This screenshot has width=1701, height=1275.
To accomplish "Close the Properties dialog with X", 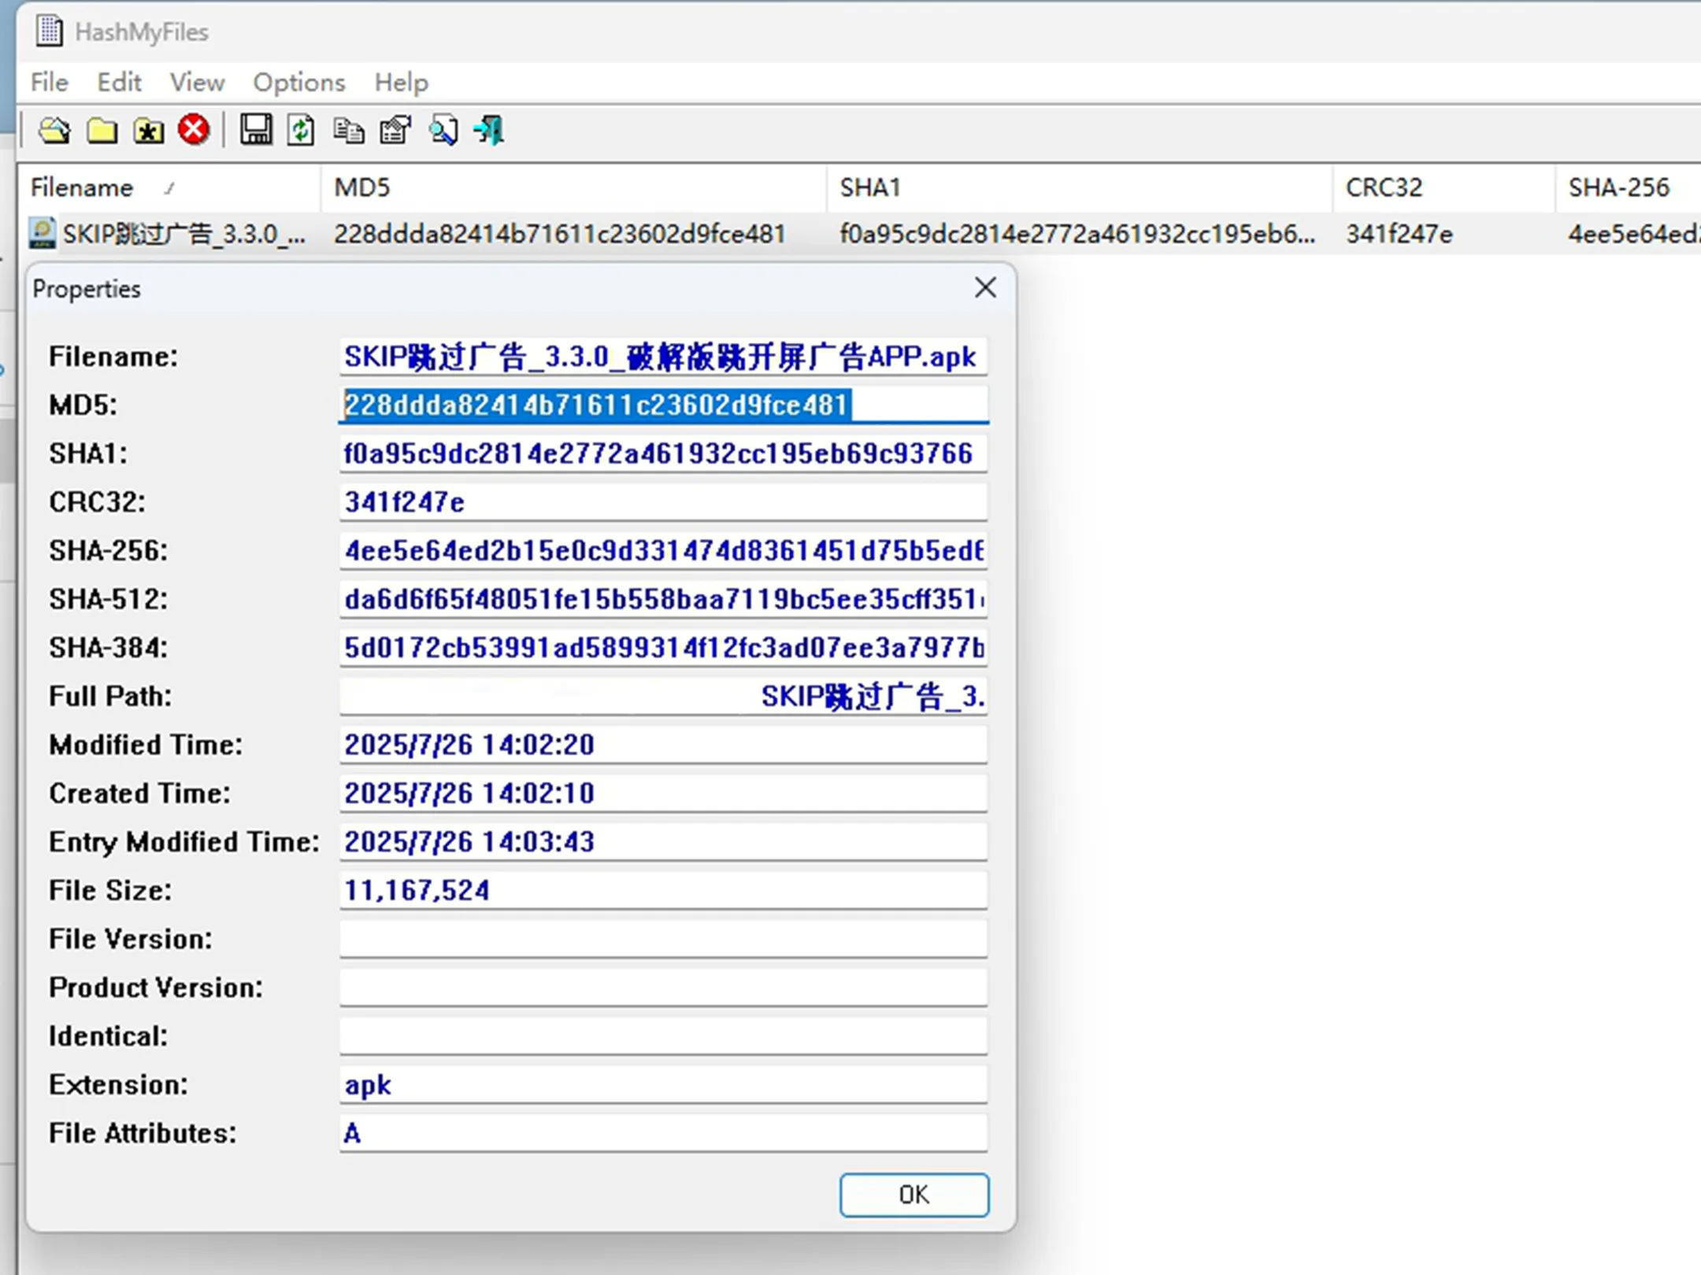I will click(985, 287).
